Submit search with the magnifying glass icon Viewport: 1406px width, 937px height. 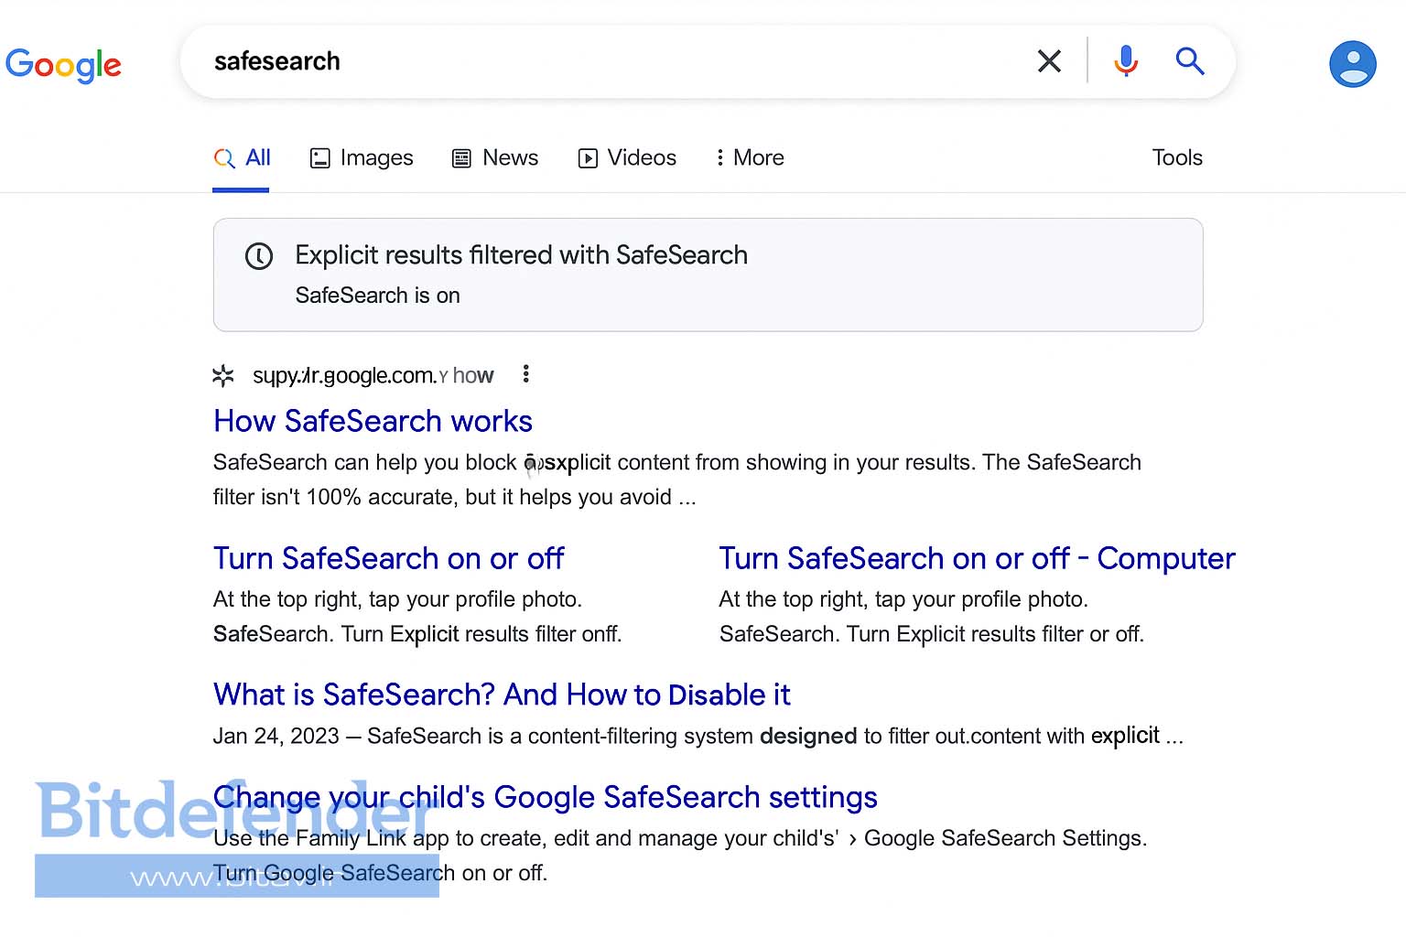(1190, 61)
